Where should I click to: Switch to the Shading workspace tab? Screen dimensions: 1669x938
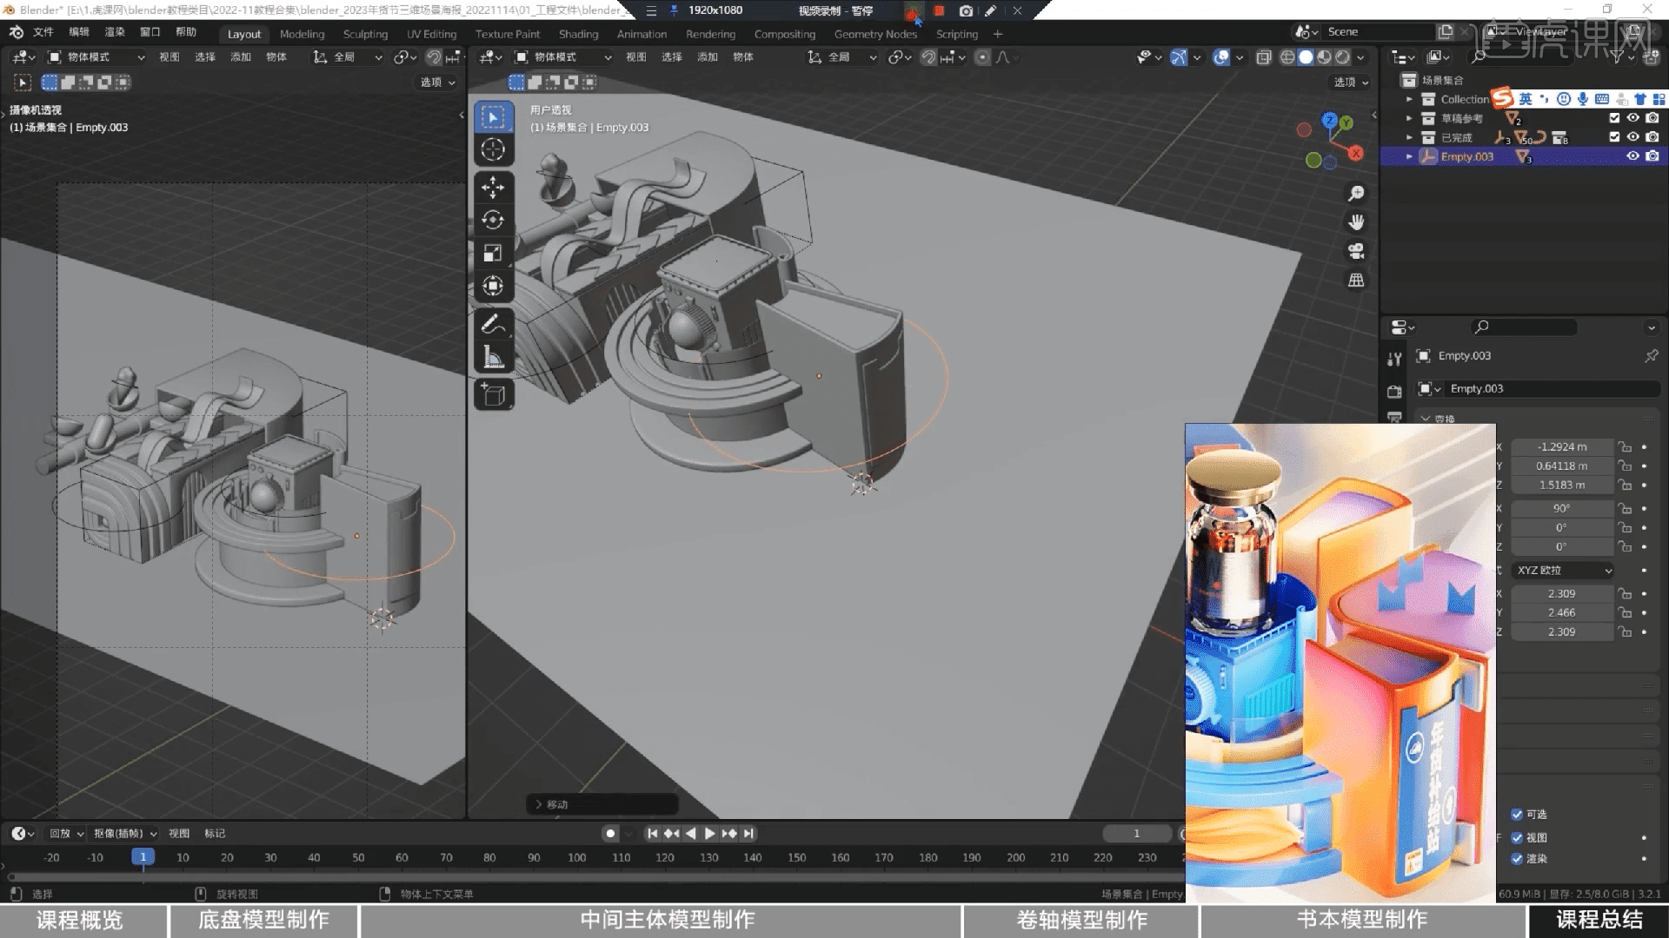point(578,34)
